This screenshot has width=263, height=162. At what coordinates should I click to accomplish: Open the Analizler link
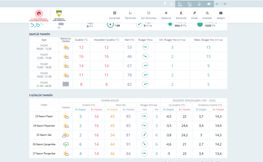[x=207, y=15]
